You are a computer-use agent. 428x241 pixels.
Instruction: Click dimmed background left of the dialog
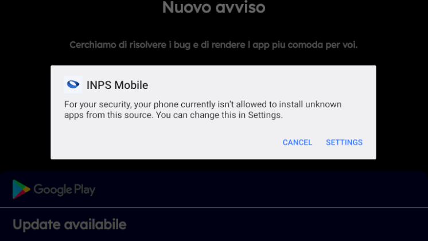click(25, 112)
